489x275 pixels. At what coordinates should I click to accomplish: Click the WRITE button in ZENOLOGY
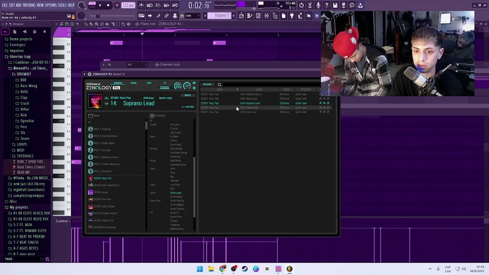[188, 95]
